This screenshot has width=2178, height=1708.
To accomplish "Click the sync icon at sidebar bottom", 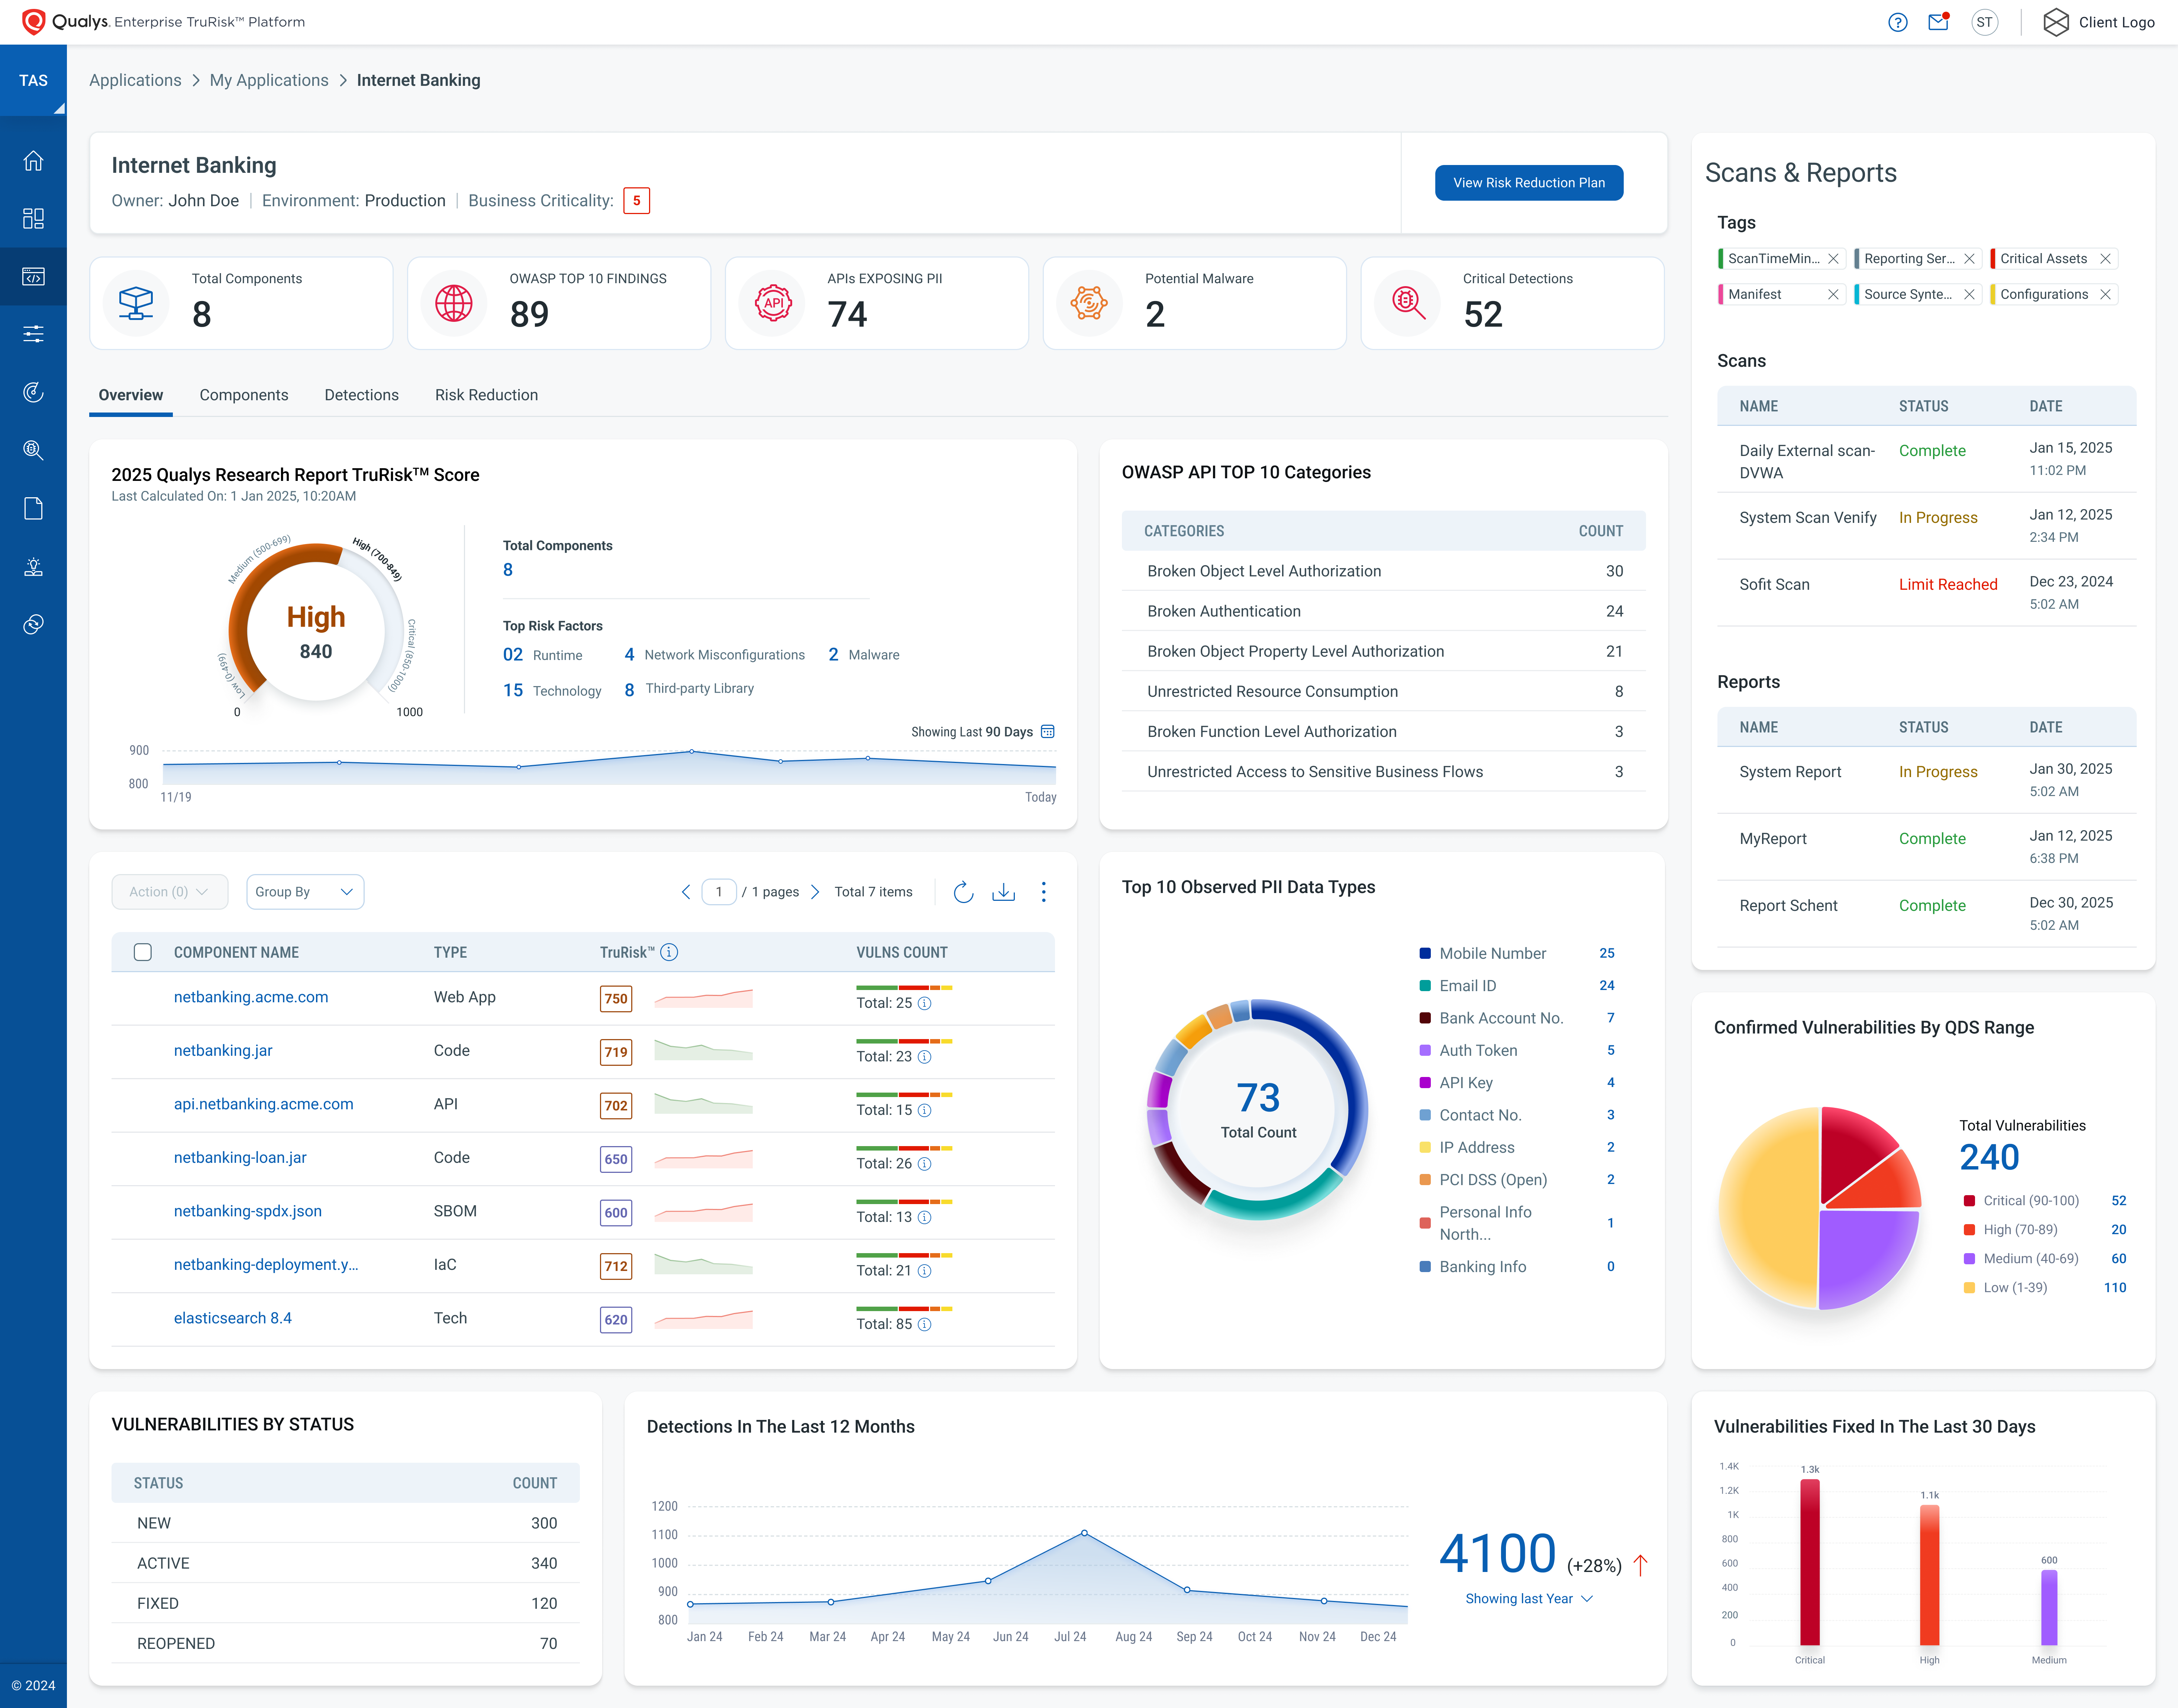I will (34, 624).
